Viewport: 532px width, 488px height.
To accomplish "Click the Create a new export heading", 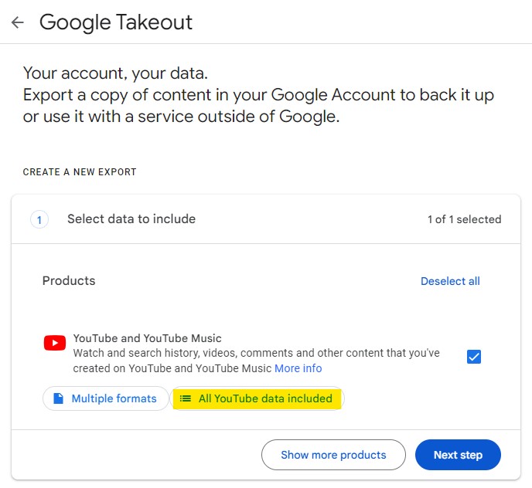I will [x=80, y=172].
